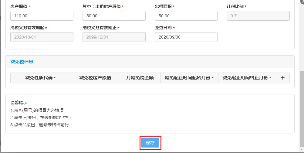
Task: Click the 温馨提示 heading text
Action: [19, 103]
